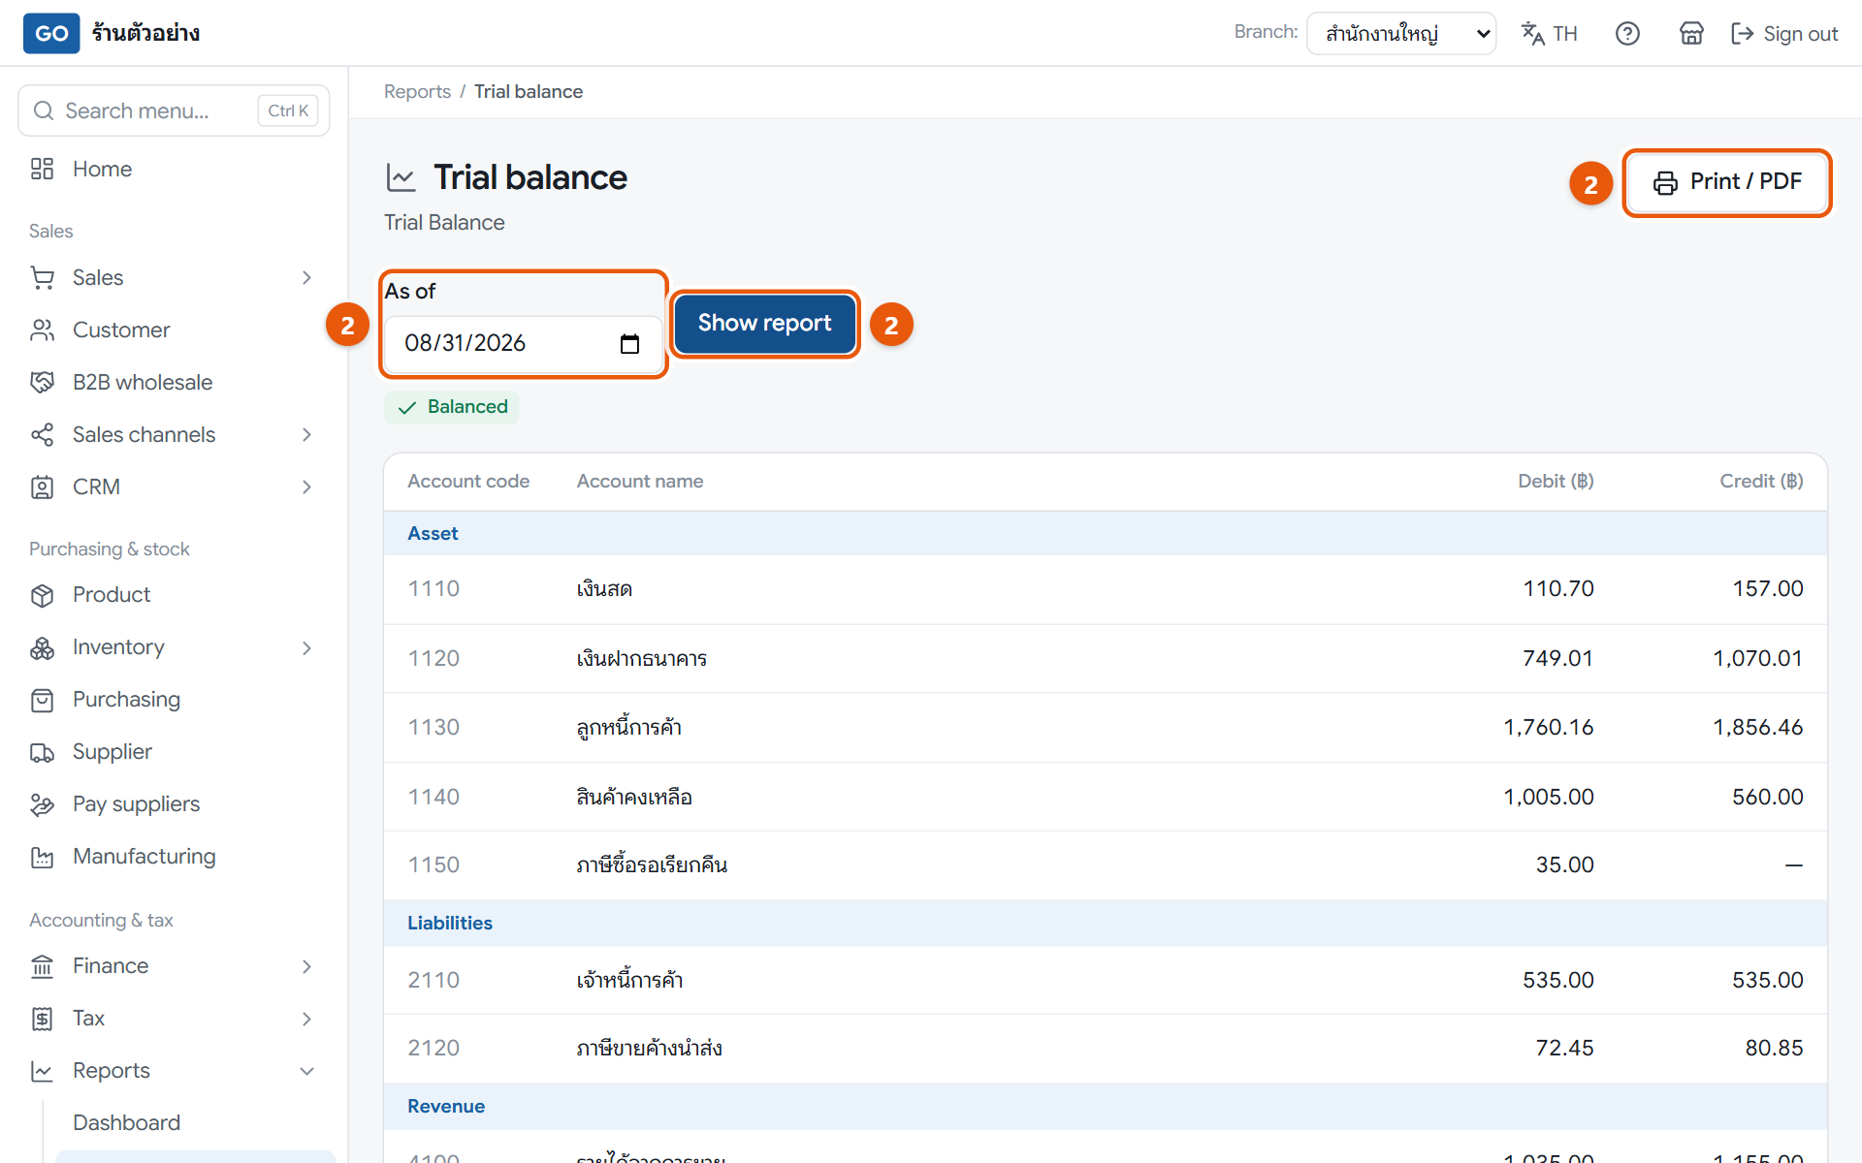Image resolution: width=1862 pixels, height=1163 pixels.
Task: Click the GO logo icon
Action: pos(51,33)
